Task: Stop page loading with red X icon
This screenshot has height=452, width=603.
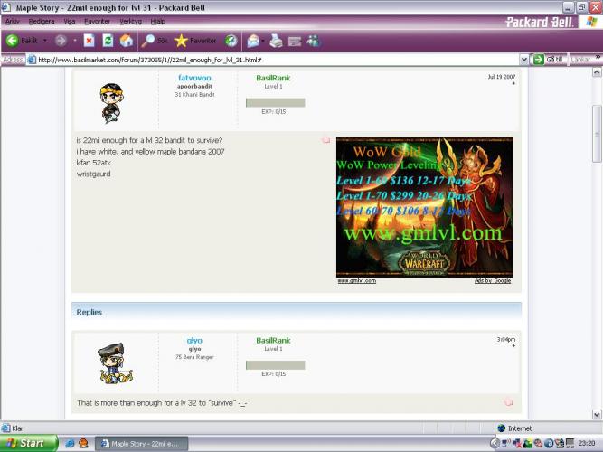Action: tap(90, 41)
